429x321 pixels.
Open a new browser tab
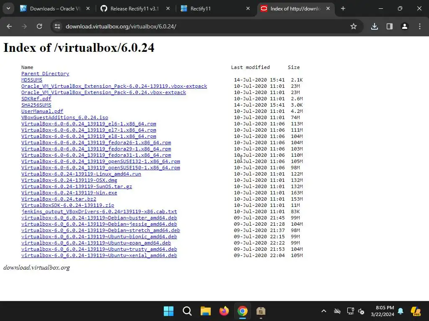pyautogui.click(x=343, y=8)
